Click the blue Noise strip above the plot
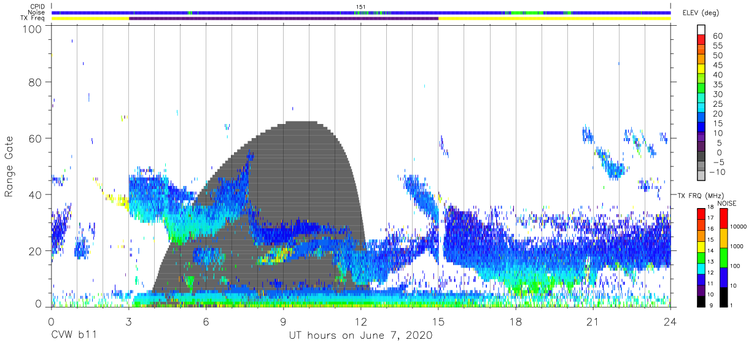The width and height of the screenshot is (754, 348). [x=361, y=12]
